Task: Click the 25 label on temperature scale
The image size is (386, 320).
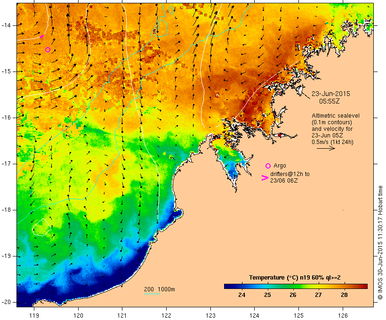Action: tap(267, 295)
